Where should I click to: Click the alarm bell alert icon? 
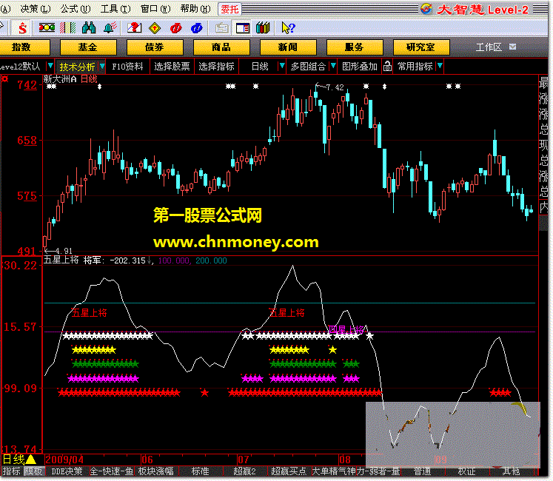110,28
